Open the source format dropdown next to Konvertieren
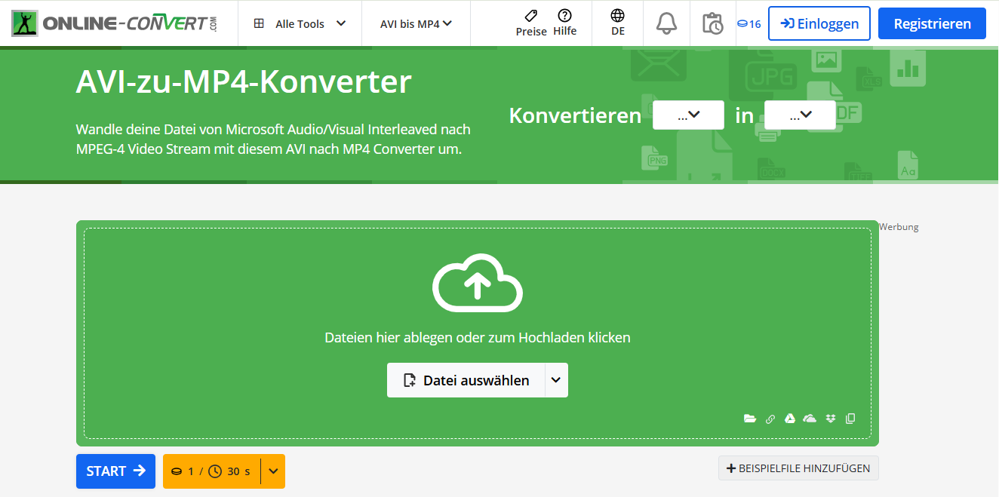999x497 pixels. 687,115
